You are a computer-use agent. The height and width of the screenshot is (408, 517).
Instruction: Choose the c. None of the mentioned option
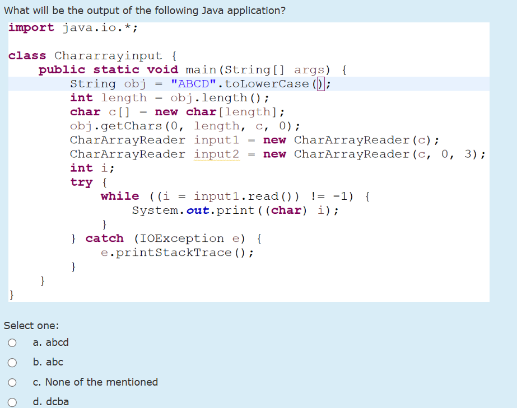(x=12, y=382)
